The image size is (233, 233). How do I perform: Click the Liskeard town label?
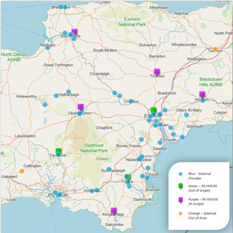(x=9, y=177)
